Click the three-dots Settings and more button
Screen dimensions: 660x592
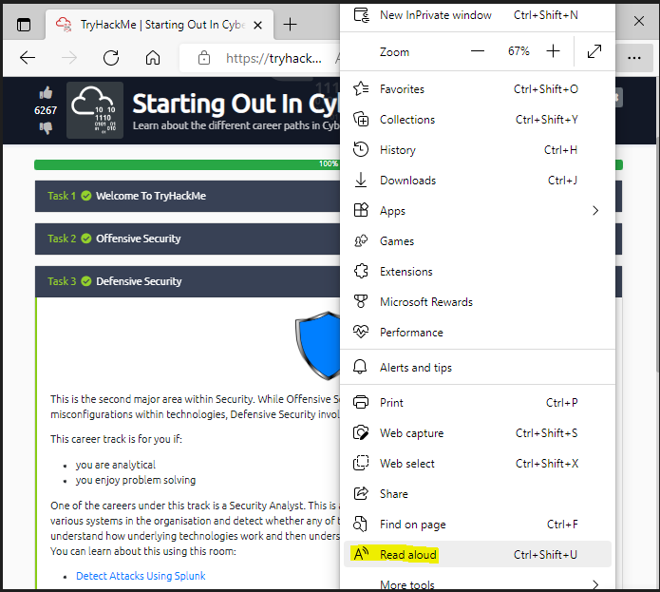(634, 58)
